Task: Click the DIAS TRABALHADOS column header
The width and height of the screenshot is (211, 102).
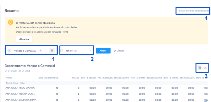Action: click(49, 78)
